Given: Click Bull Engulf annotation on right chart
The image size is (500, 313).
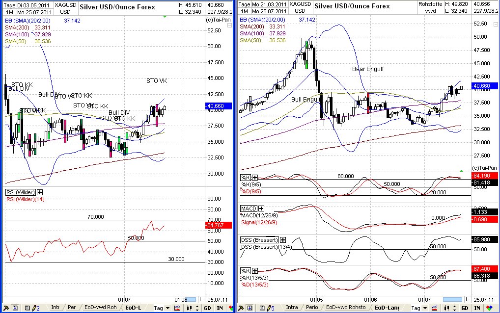Looking at the screenshot, I should 306,100.
